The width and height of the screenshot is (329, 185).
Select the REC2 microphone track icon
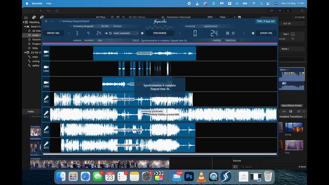click(46, 113)
